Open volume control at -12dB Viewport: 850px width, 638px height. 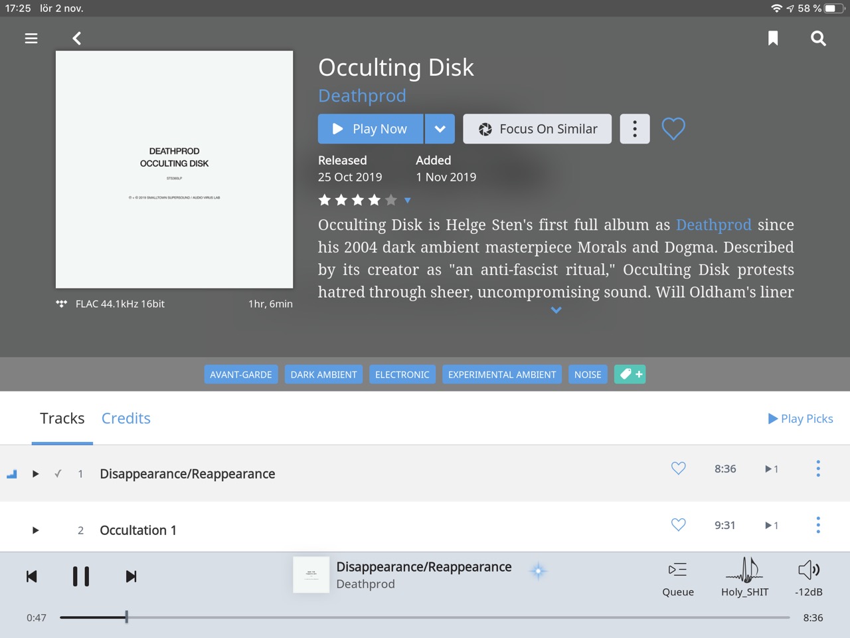pyautogui.click(x=809, y=578)
